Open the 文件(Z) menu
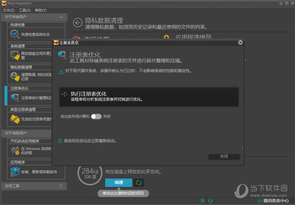Image resolution: width=295 pixels, height=205 pixels. (x=9, y=10)
